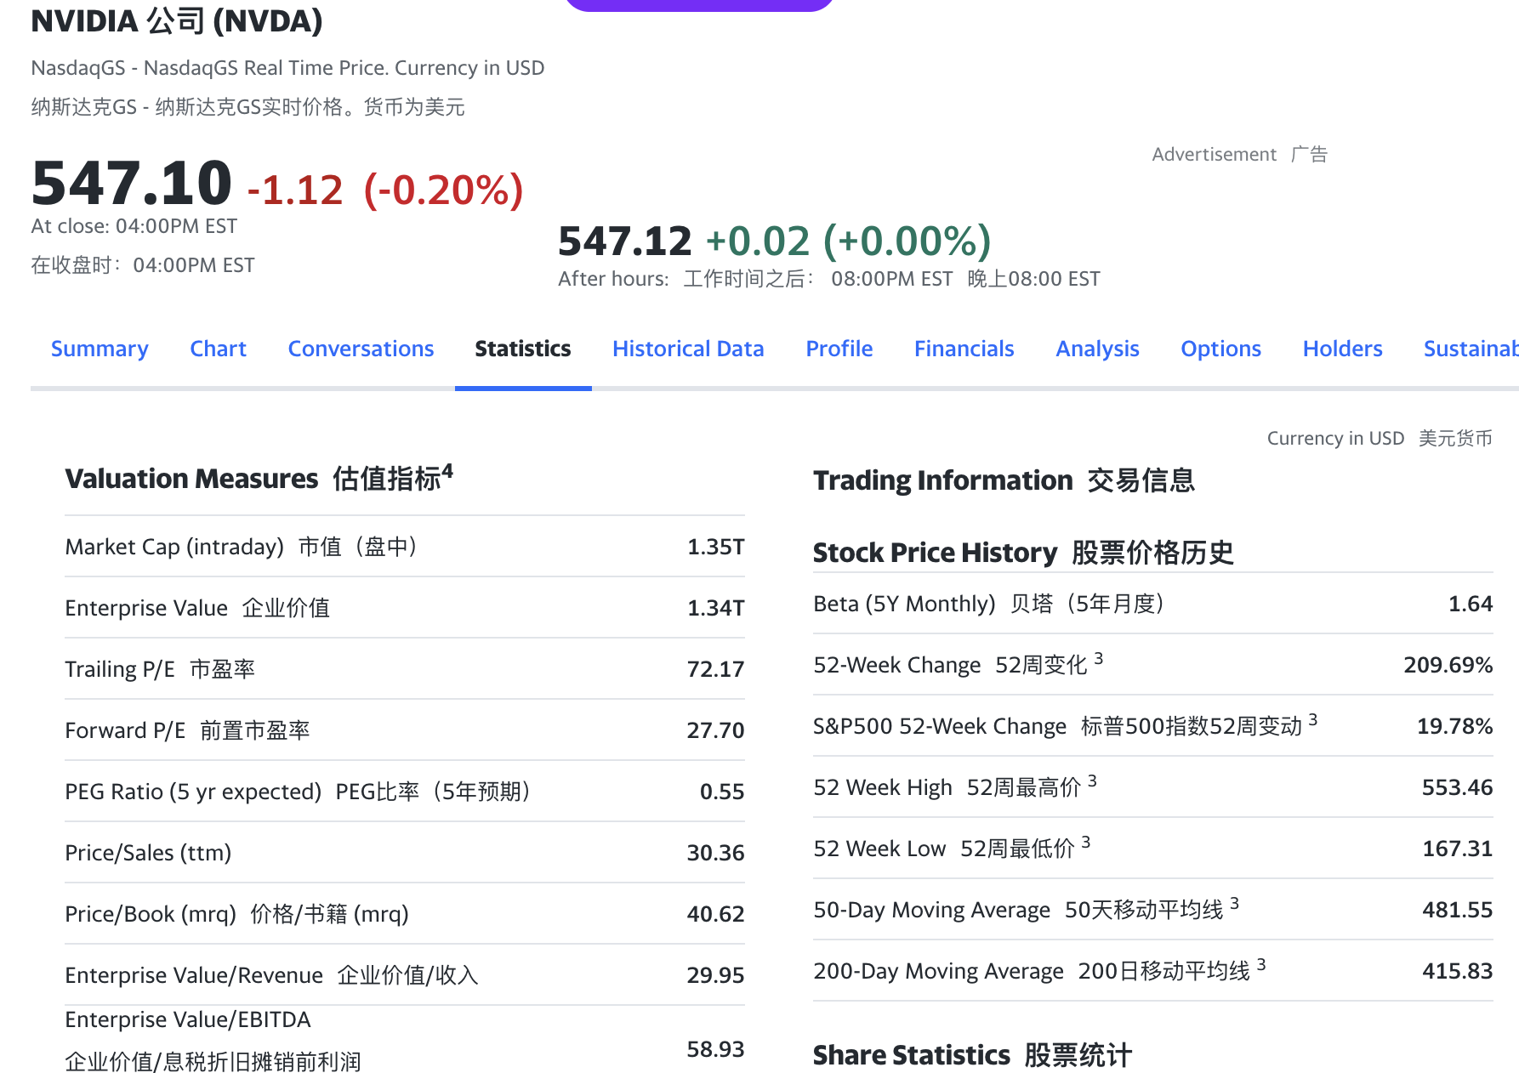
Task: Click the Enterprise Value figure 1.34T
Action: [715, 608]
